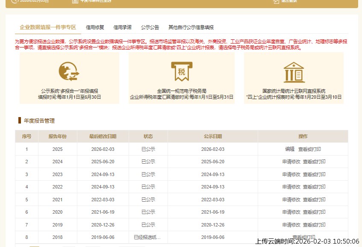Click the tax ribbon icon for electronic tax bureau
The width and height of the screenshot is (362, 247).
(182, 71)
